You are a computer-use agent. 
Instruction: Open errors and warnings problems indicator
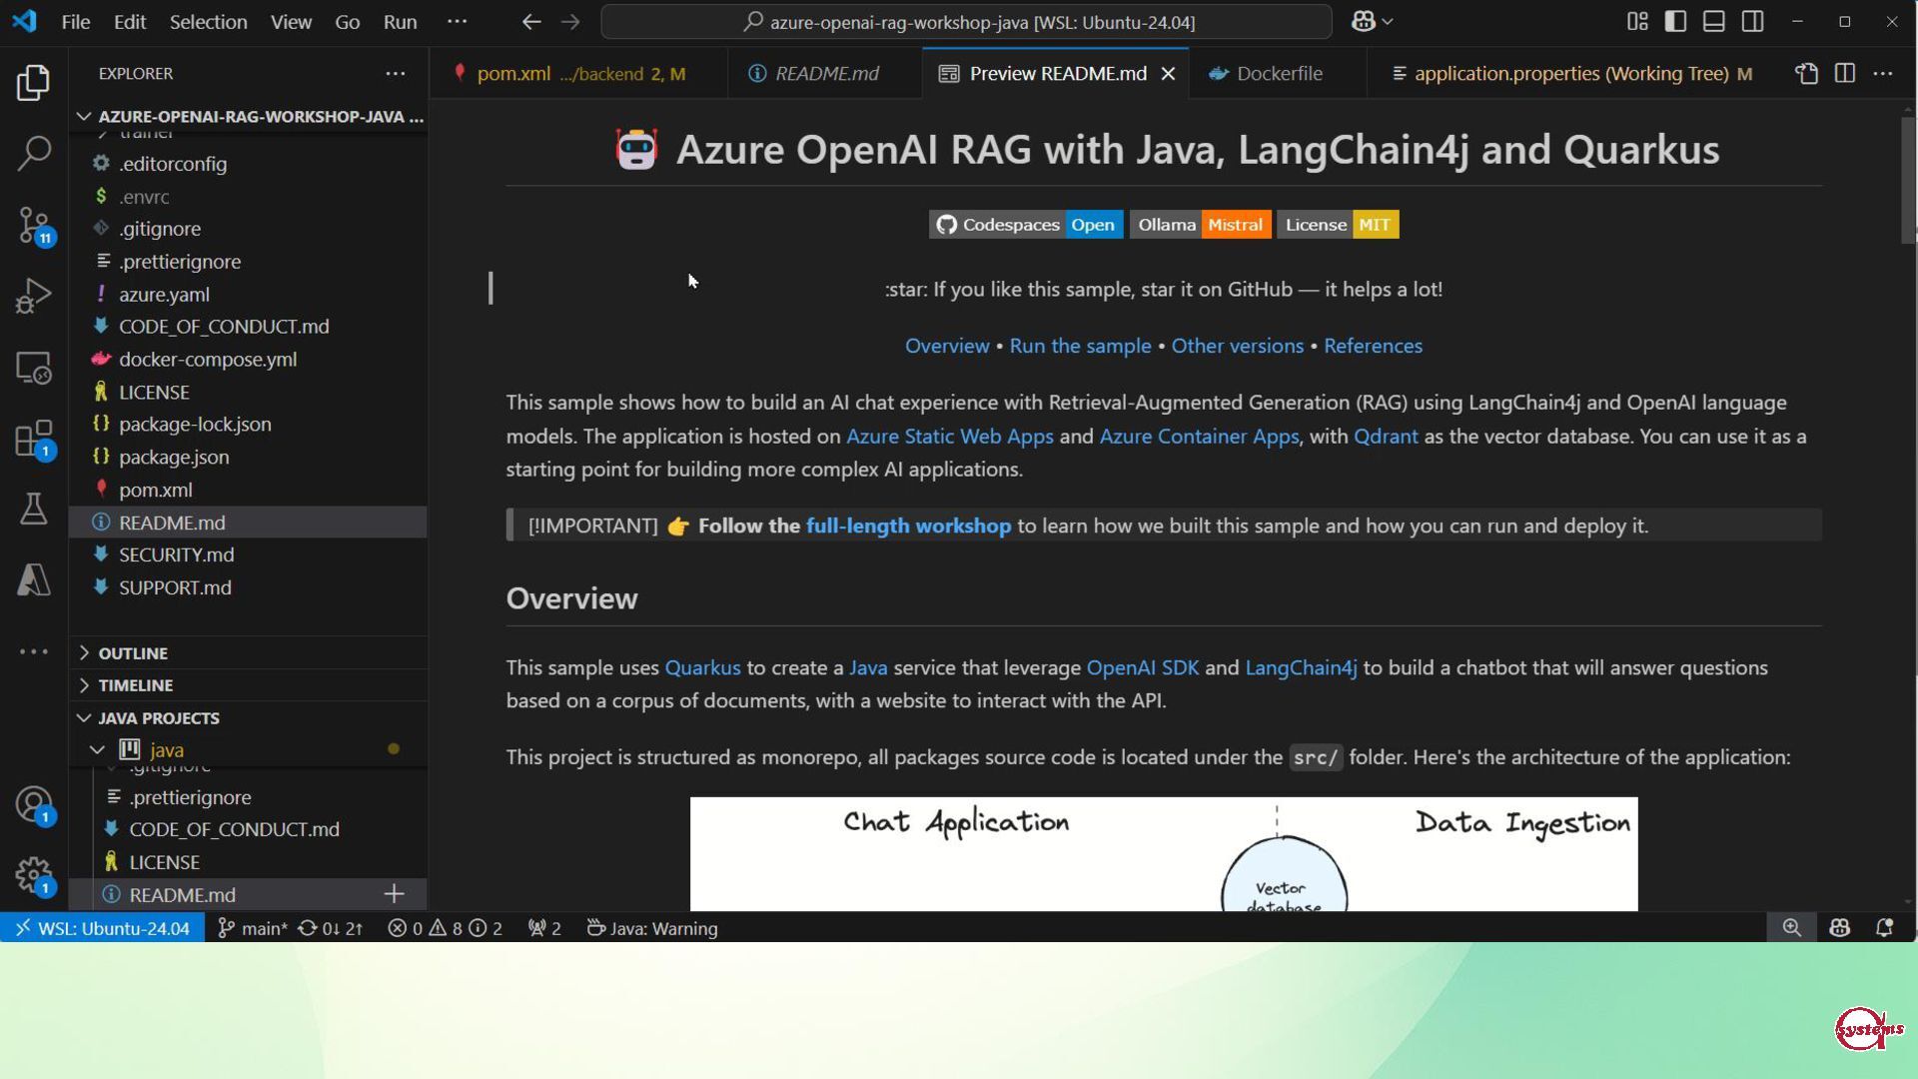[x=446, y=928]
